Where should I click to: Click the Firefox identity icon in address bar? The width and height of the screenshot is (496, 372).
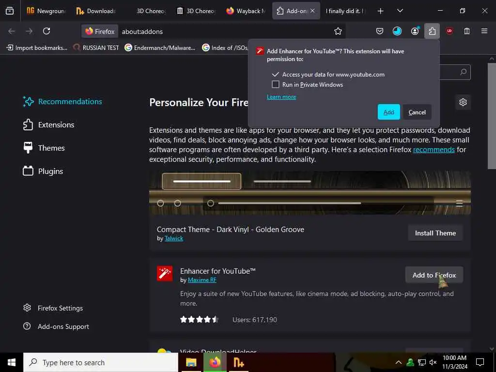100,31
